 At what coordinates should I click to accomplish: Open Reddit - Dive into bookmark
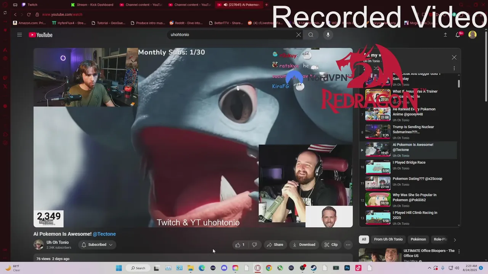tap(186, 23)
